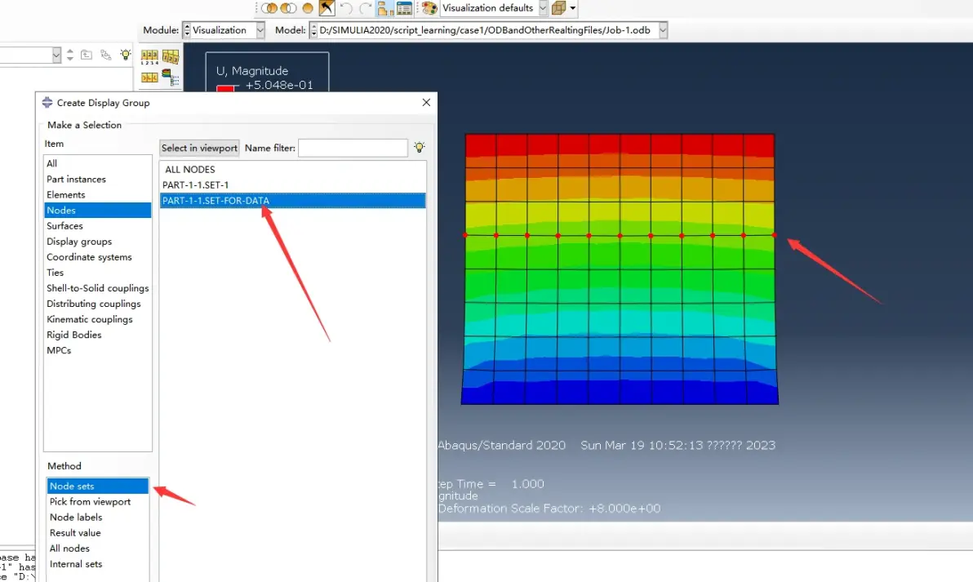The width and height of the screenshot is (973, 582).
Task: Choose Pick from viewport method
Action: (90, 502)
